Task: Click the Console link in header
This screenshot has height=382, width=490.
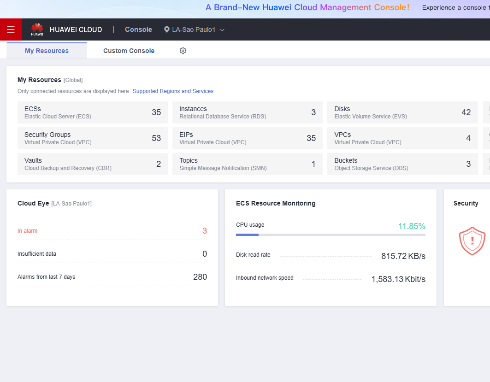Action: (x=138, y=29)
